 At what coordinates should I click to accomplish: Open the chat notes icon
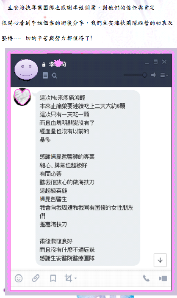pyautogui.click(x=45, y=76)
